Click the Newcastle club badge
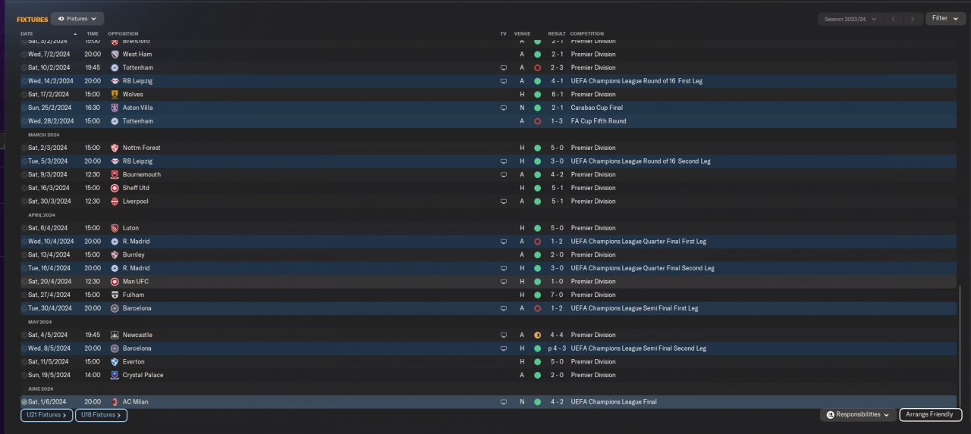 click(x=115, y=335)
